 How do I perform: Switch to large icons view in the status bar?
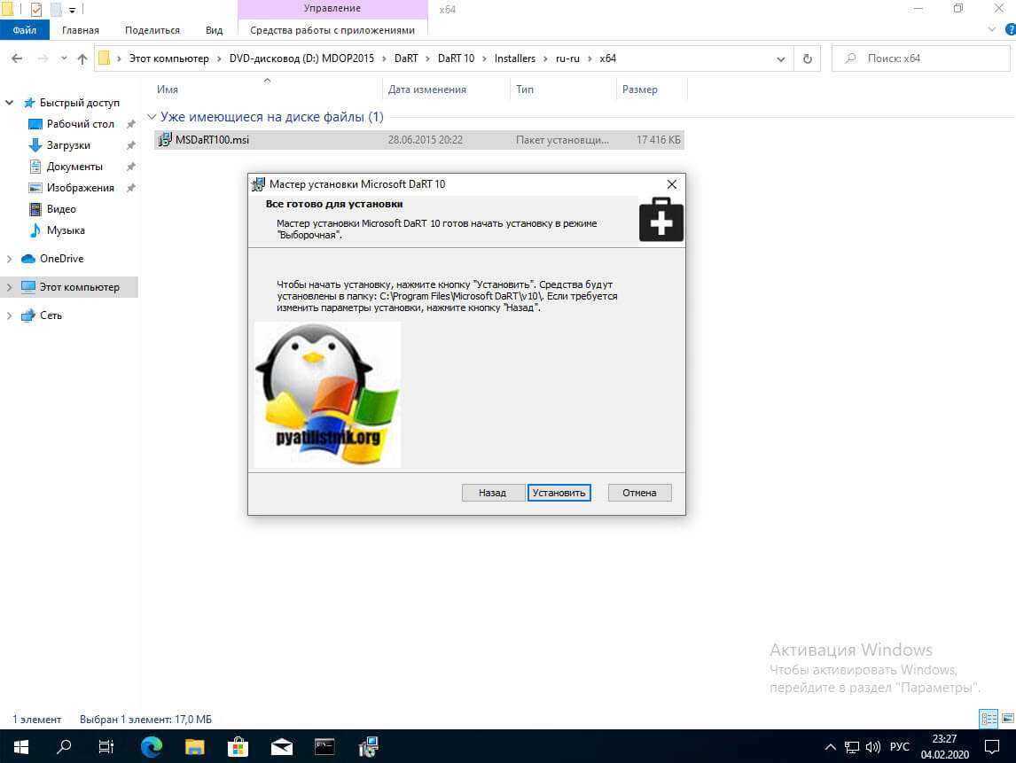click(1006, 719)
